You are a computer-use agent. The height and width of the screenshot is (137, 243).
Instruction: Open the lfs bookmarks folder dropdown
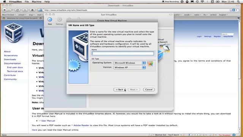[205, 15]
